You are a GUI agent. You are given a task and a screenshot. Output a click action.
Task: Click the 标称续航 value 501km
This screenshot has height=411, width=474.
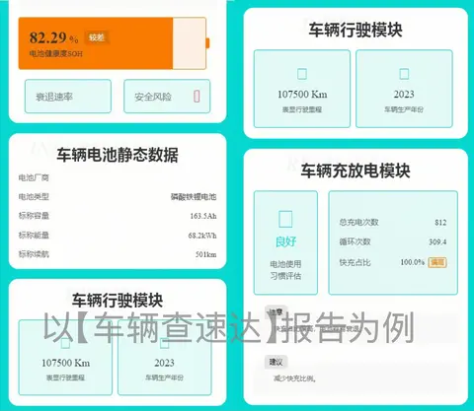(205, 254)
